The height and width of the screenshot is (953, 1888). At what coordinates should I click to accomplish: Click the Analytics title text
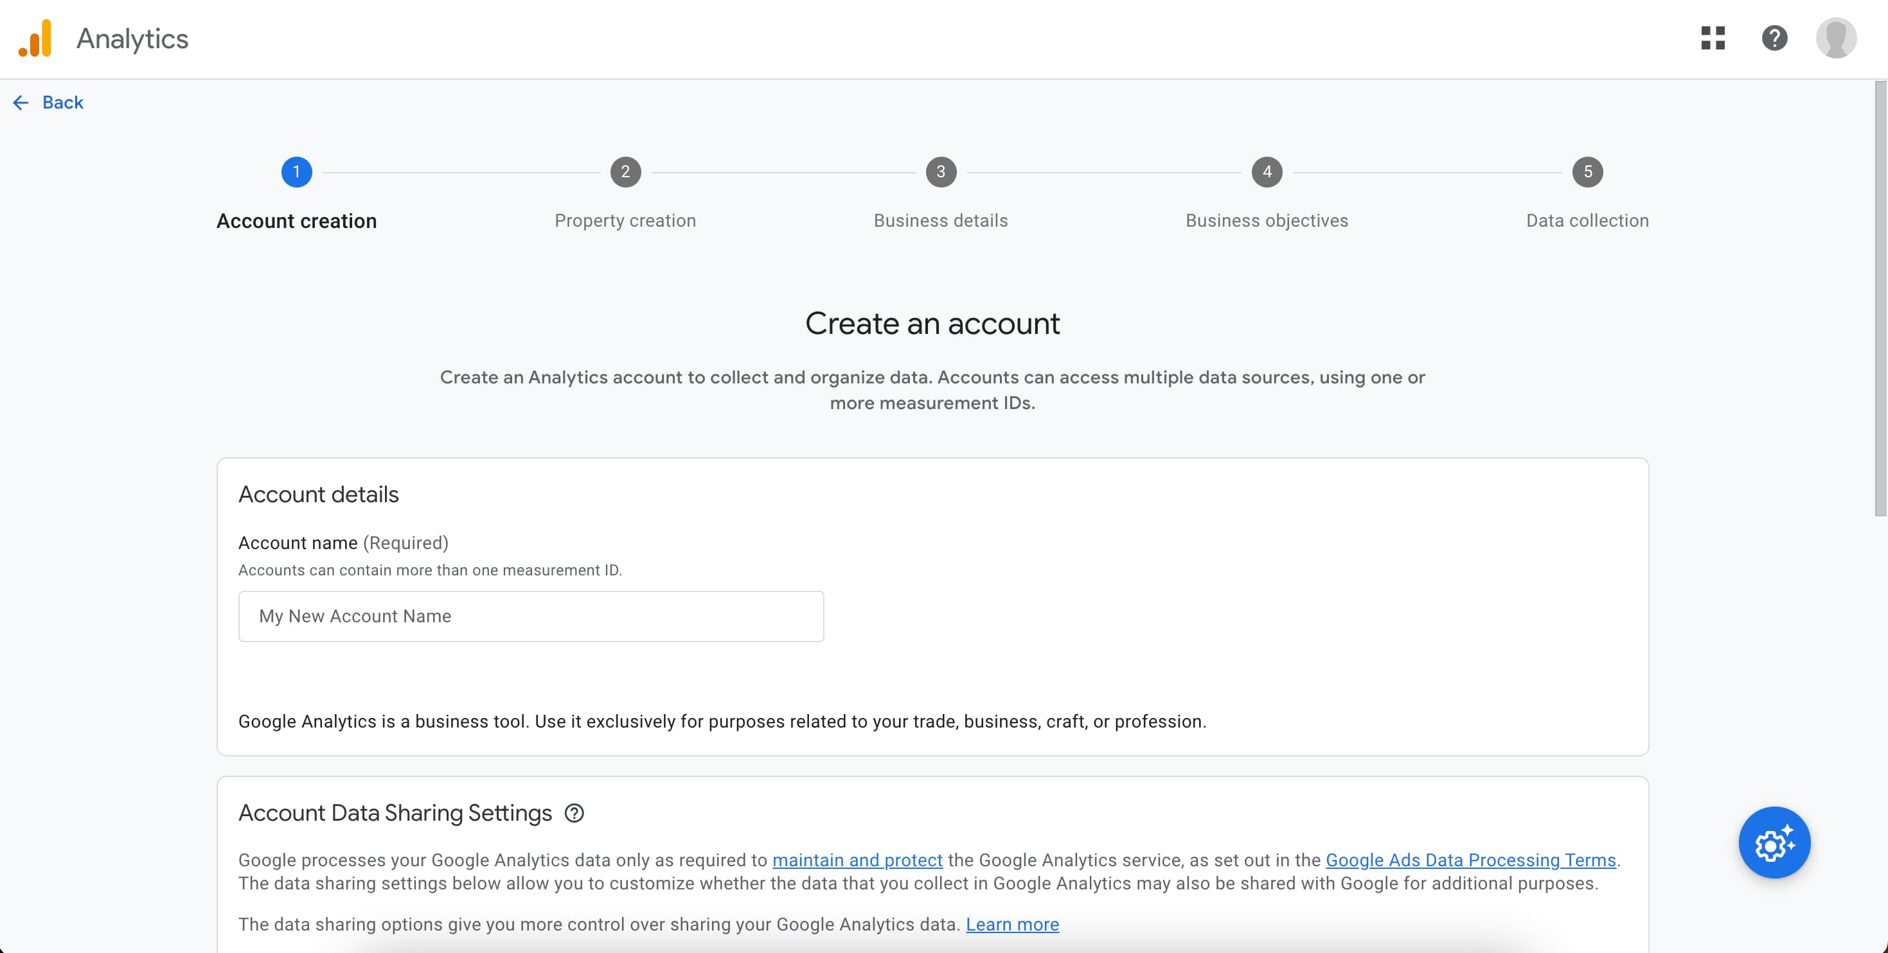pos(132,39)
